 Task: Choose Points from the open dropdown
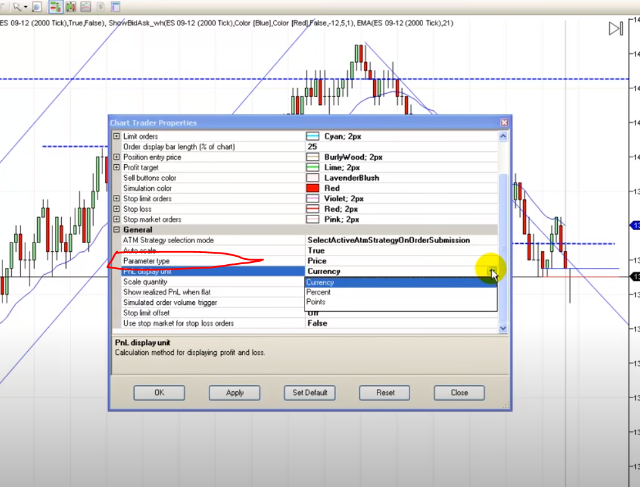(317, 302)
